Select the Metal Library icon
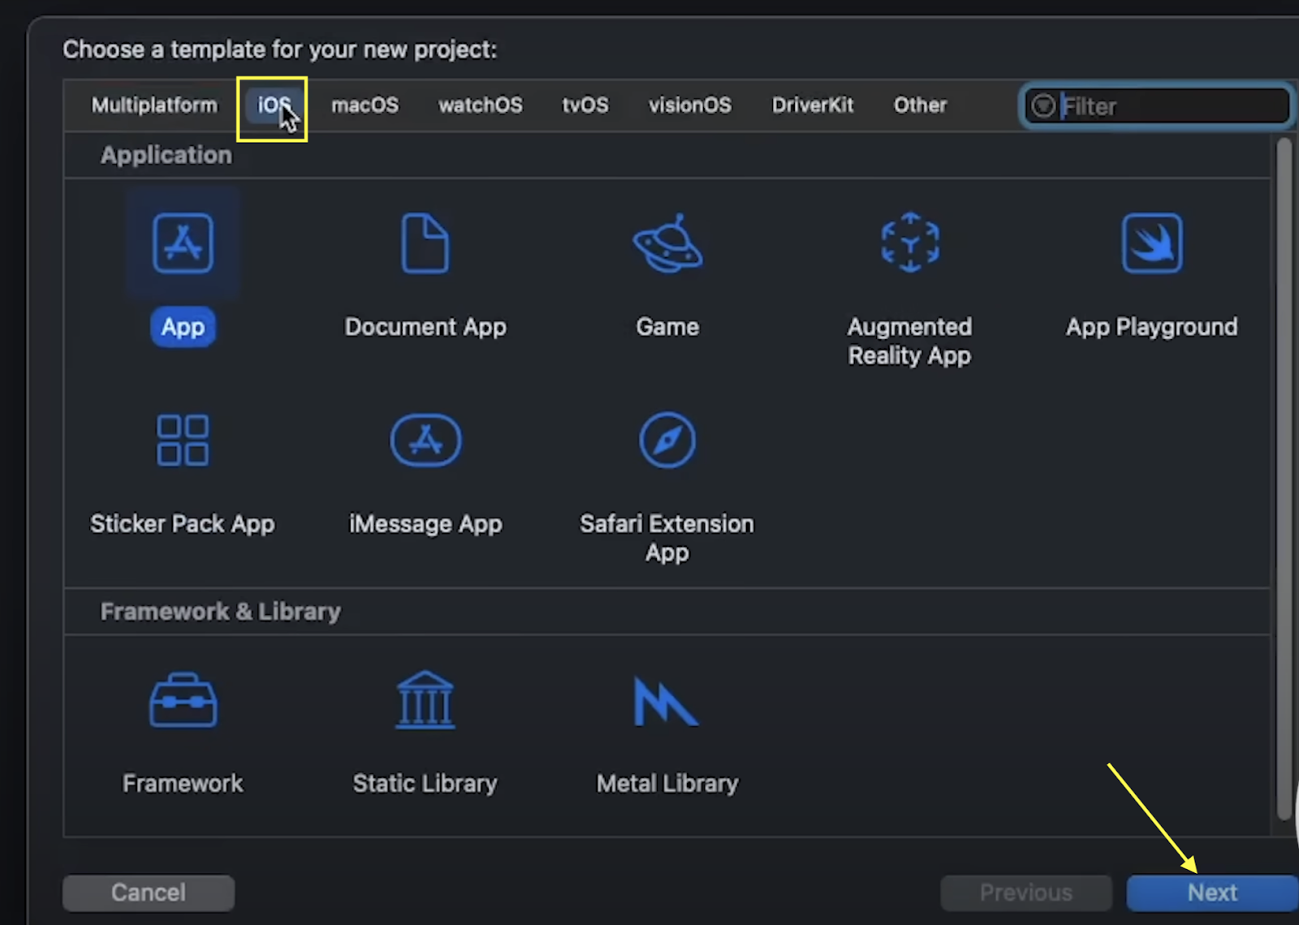Viewport: 1299px width, 925px height. point(666,701)
